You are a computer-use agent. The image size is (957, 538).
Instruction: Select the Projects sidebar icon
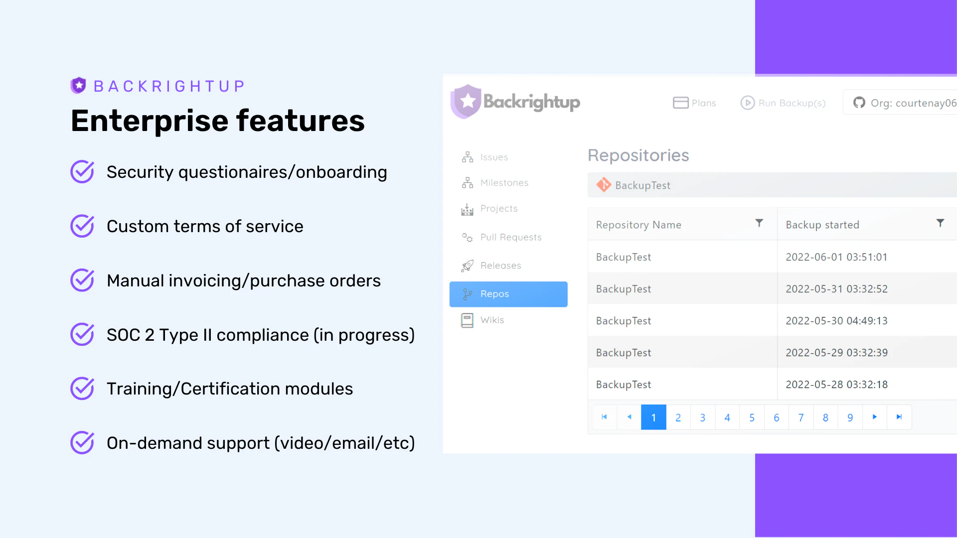[467, 209]
